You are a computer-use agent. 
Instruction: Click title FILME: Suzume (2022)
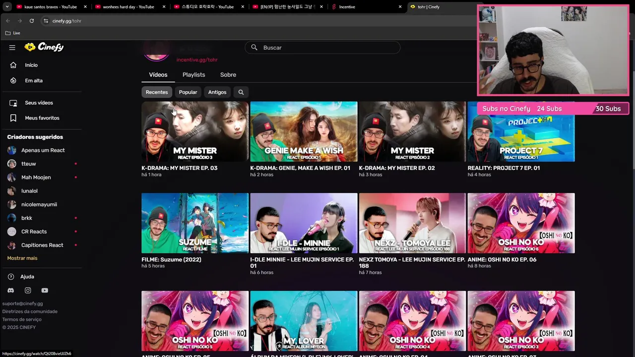tap(171, 259)
